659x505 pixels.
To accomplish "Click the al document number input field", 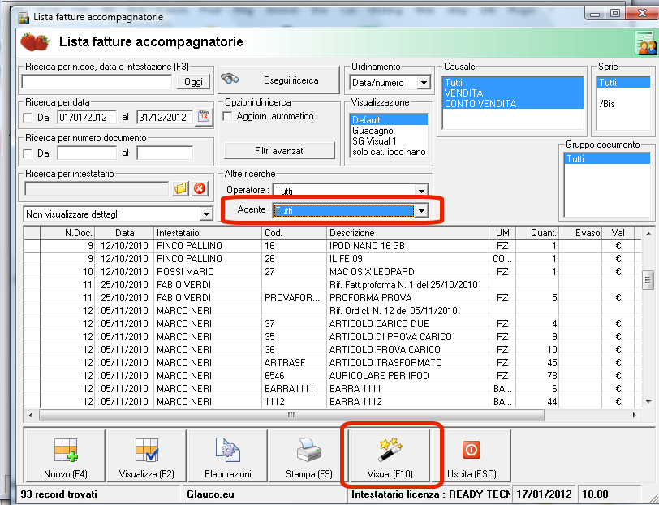I will 166,153.
